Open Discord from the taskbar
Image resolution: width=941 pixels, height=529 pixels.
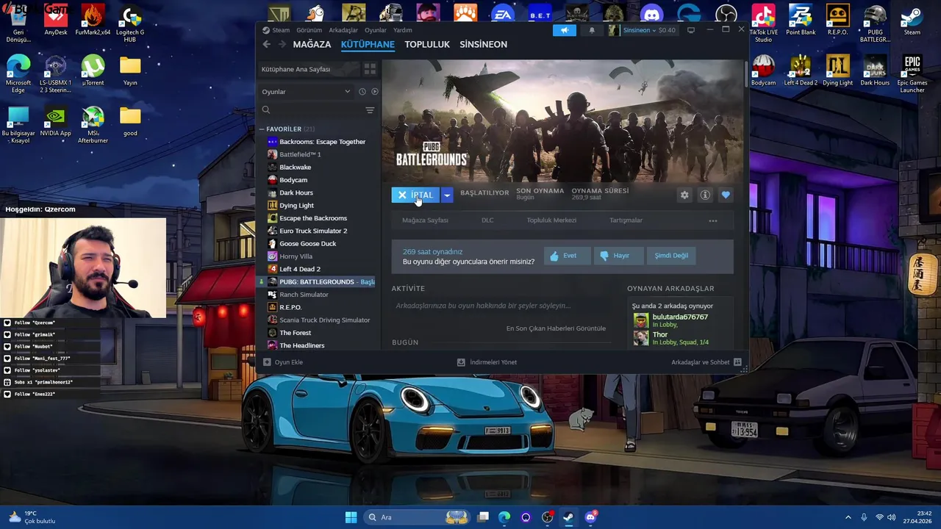[x=590, y=517]
